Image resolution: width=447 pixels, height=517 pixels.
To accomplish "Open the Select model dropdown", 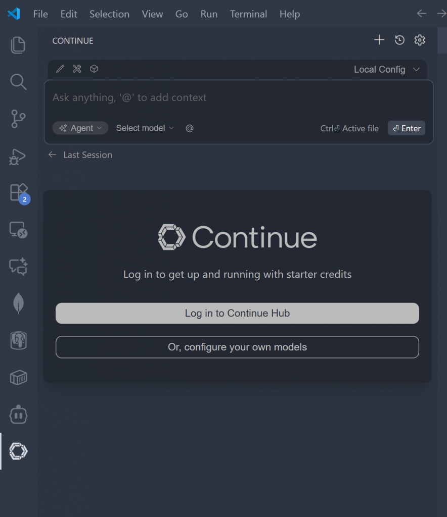I will click(x=145, y=128).
